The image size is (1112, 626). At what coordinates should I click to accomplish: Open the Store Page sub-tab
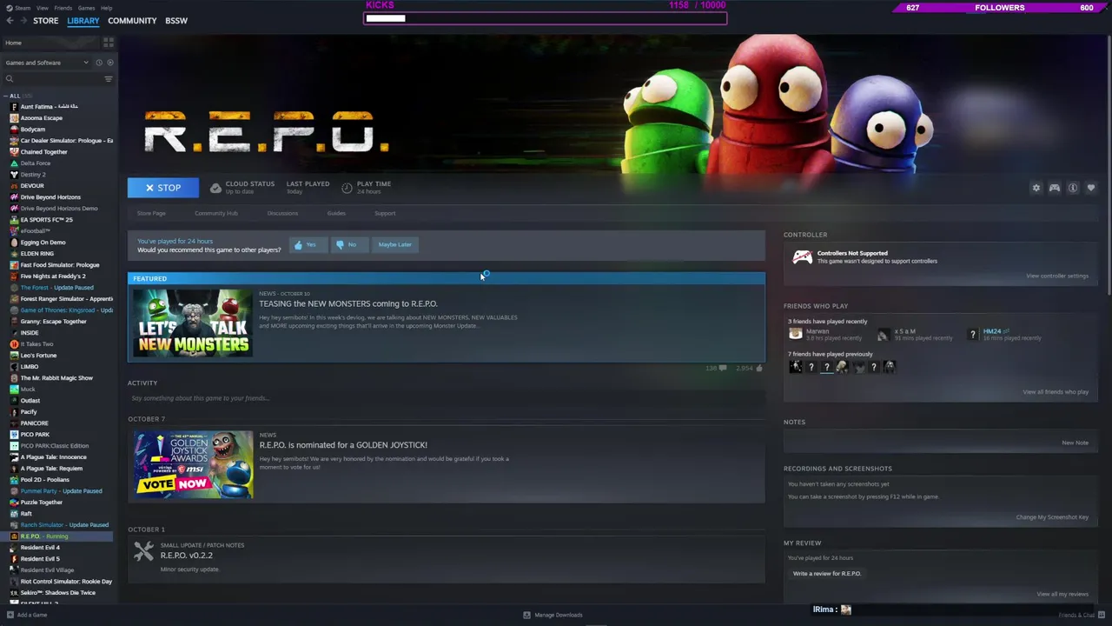pos(151,213)
